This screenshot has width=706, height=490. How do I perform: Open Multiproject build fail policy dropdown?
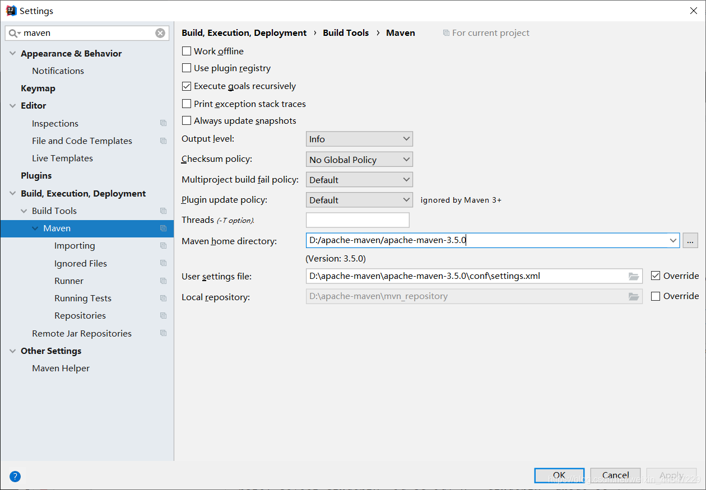coord(359,180)
